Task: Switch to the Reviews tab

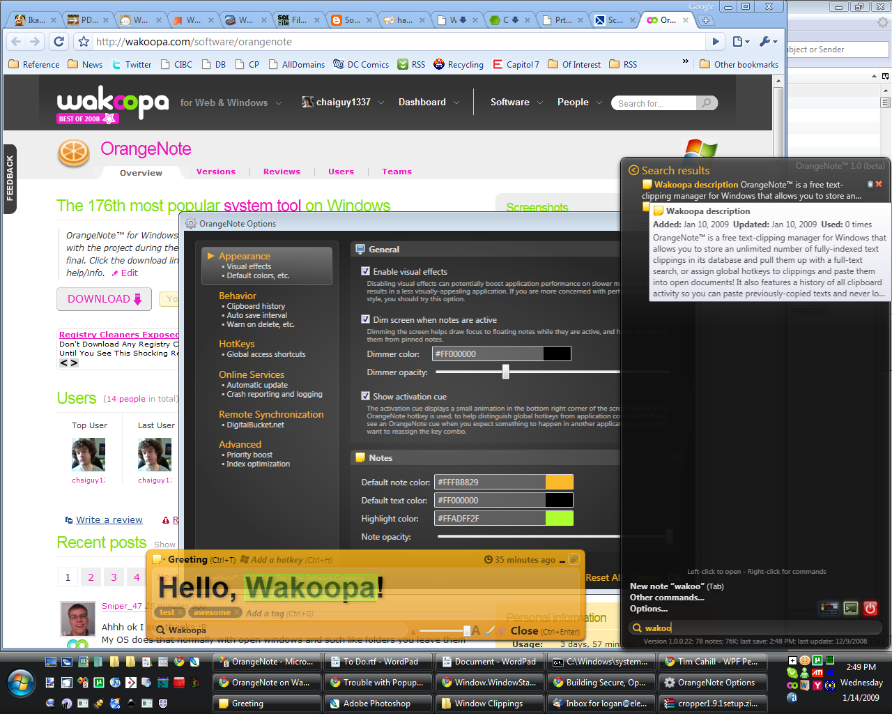Action: [282, 172]
